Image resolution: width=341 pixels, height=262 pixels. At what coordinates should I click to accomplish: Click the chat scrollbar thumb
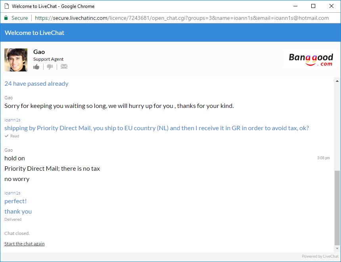[337, 208]
